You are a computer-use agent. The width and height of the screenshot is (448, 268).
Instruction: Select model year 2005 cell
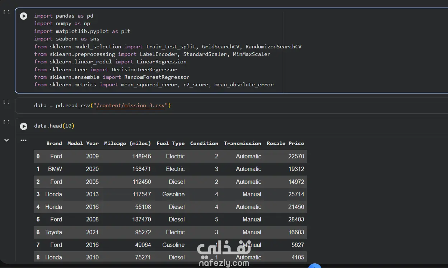click(x=92, y=182)
